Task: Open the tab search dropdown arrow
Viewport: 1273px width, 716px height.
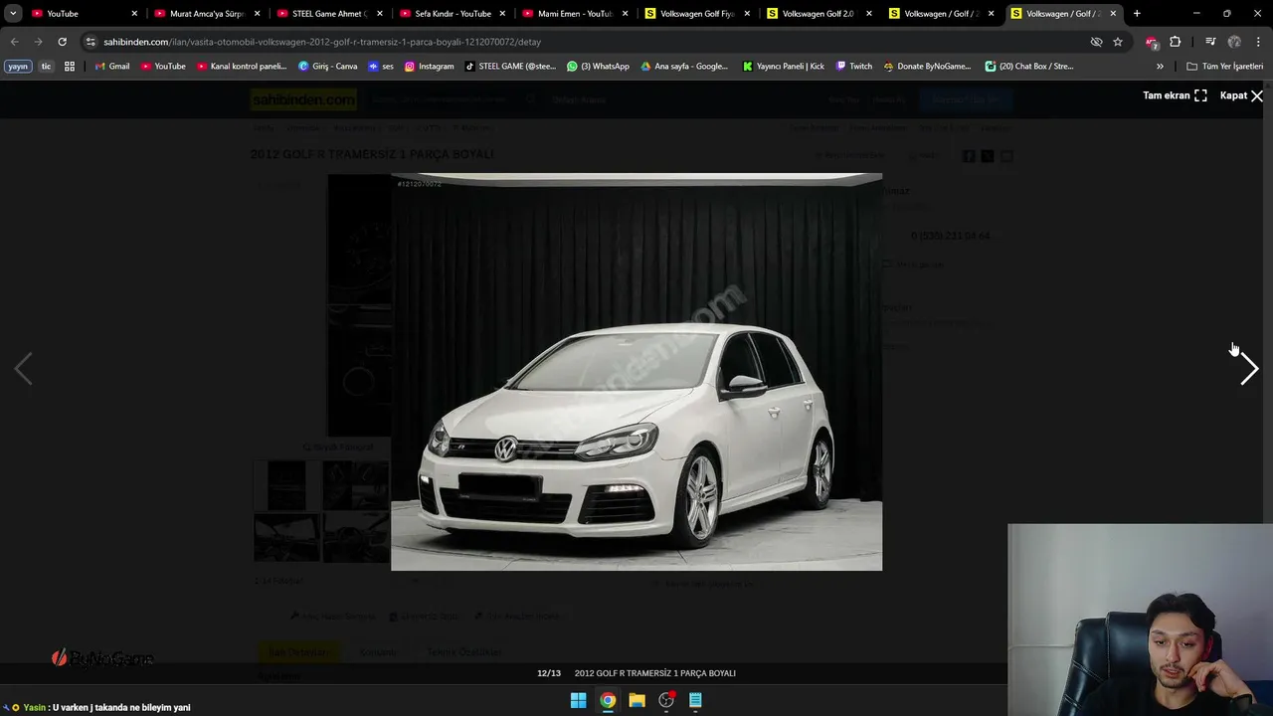Action: [x=13, y=14]
